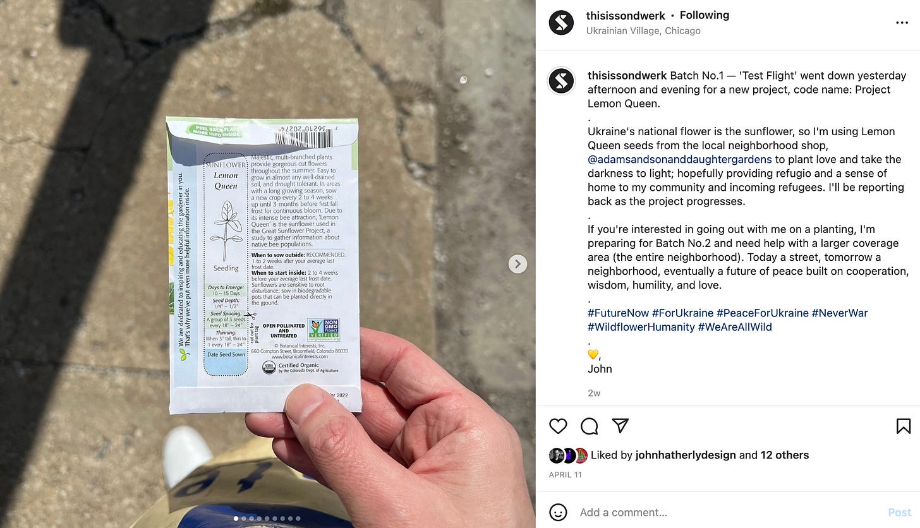Open comments via the speech bubble icon

tap(589, 426)
